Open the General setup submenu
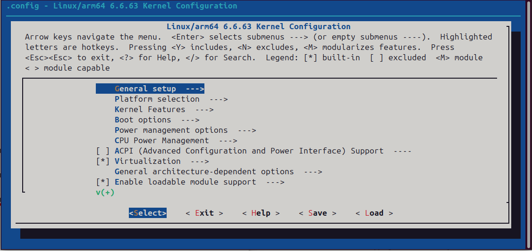The height and width of the screenshot is (251, 532). 150,89
